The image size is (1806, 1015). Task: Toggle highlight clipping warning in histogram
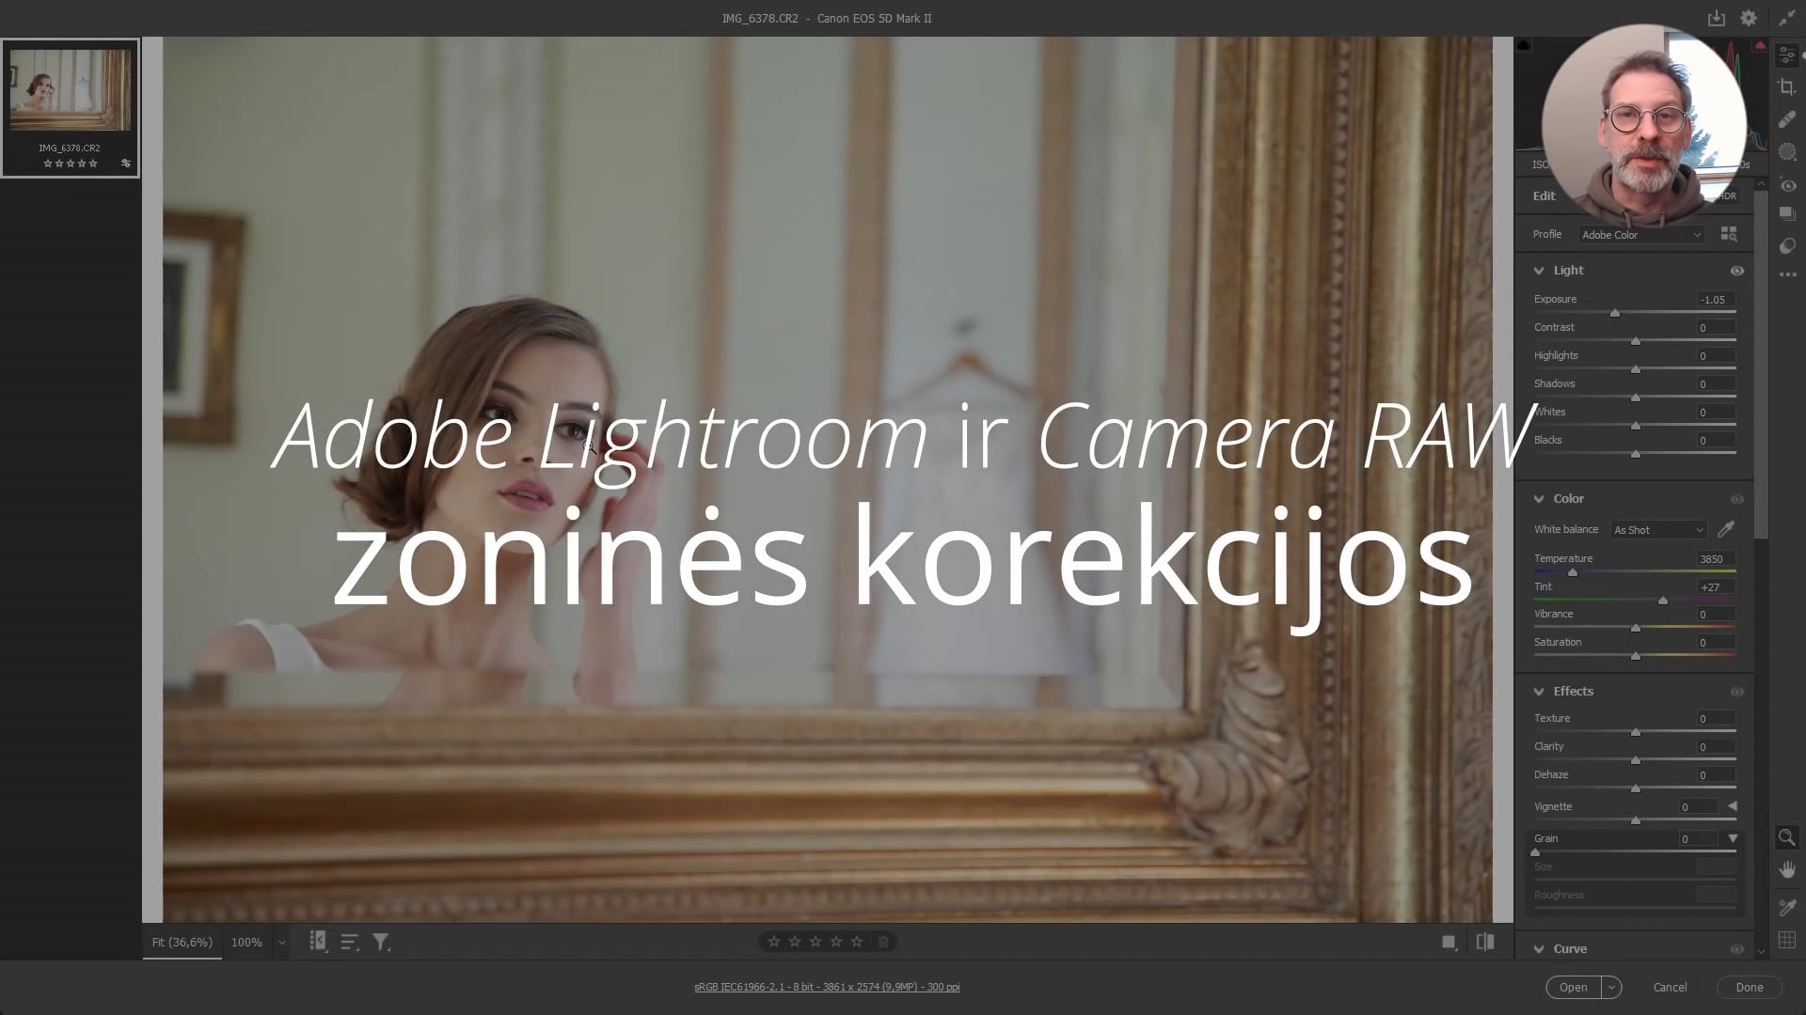(x=1760, y=45)
